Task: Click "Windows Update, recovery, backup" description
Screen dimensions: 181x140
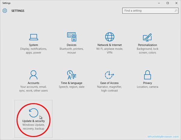Action: coord(33,127)
